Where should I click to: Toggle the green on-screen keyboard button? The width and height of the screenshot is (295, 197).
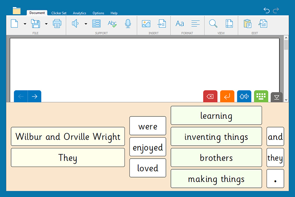click(x=261, y=97)
